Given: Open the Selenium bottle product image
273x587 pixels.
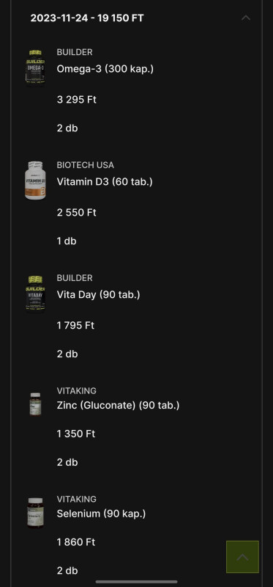Looking at the screenshot, I should click(35, 512).
